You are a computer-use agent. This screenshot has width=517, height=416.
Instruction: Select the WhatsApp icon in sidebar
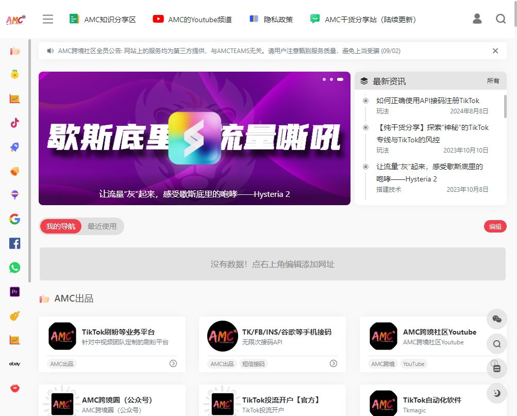(x=14, y=268)
